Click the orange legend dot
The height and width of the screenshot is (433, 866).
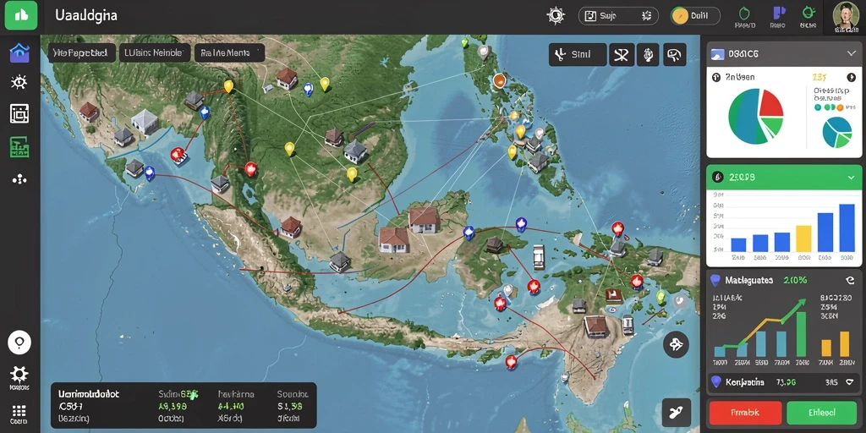point(840,107)
